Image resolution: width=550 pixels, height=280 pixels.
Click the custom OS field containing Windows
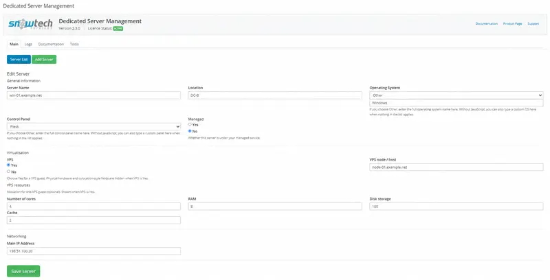click(456, 103)
